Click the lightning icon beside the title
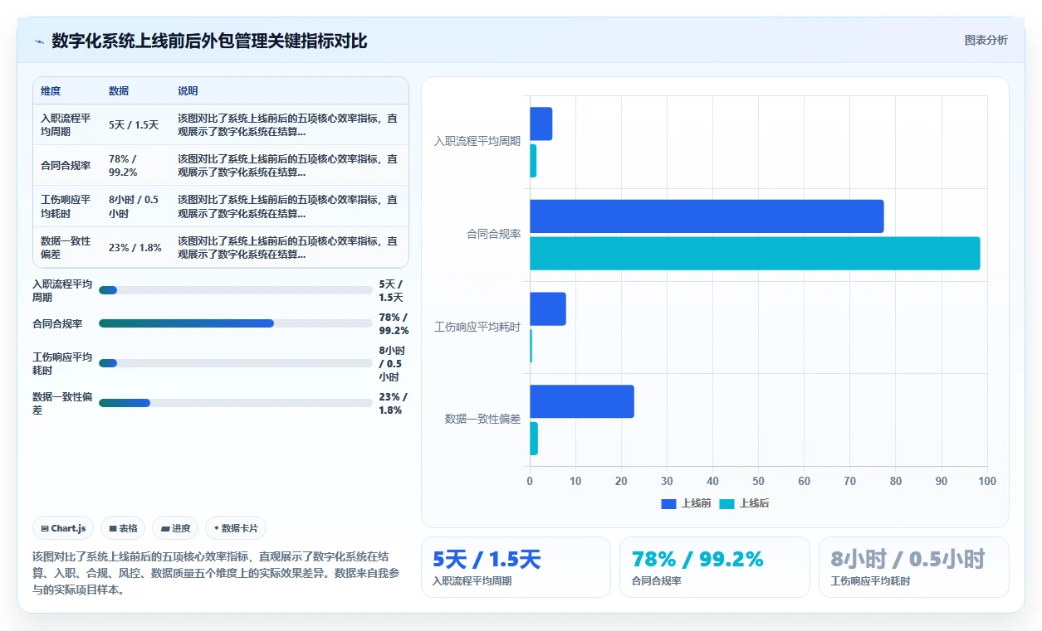This screenshot has width=1042, height=631. [x=40, y=41]
